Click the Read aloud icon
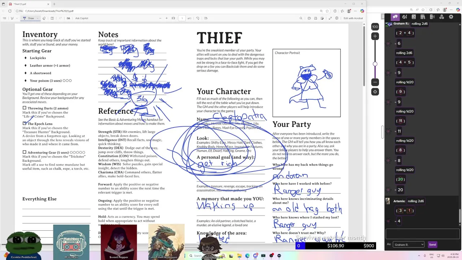This screenshot has height=260, width=462. 60,18
